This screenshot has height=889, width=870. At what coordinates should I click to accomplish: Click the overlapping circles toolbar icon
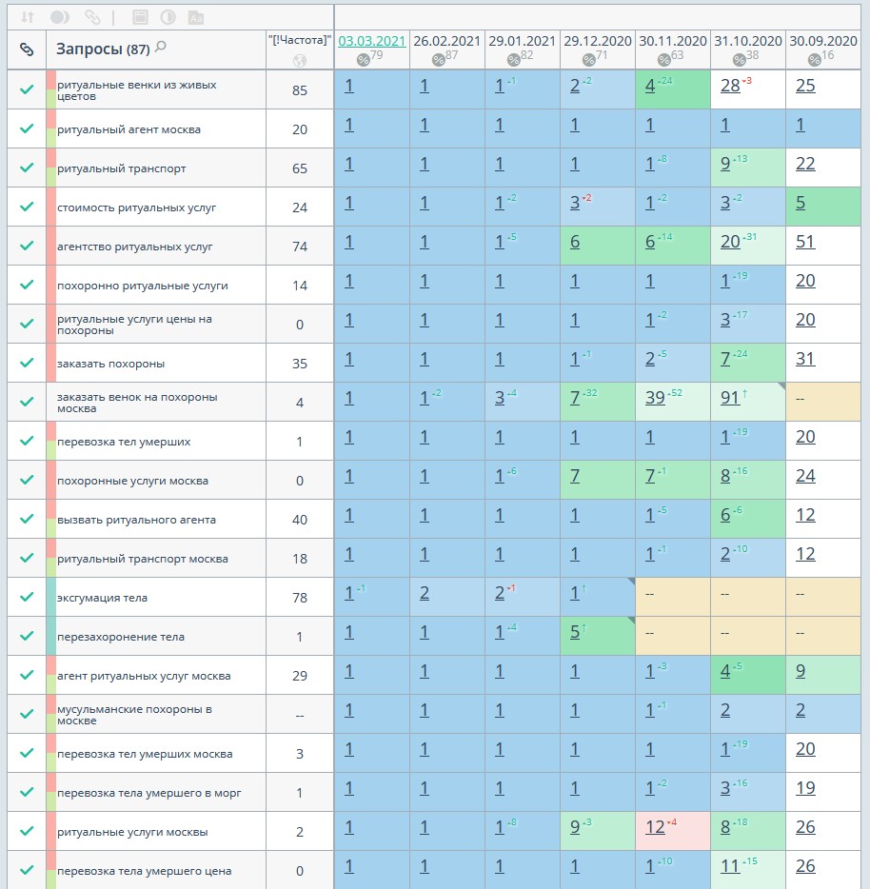59,17
